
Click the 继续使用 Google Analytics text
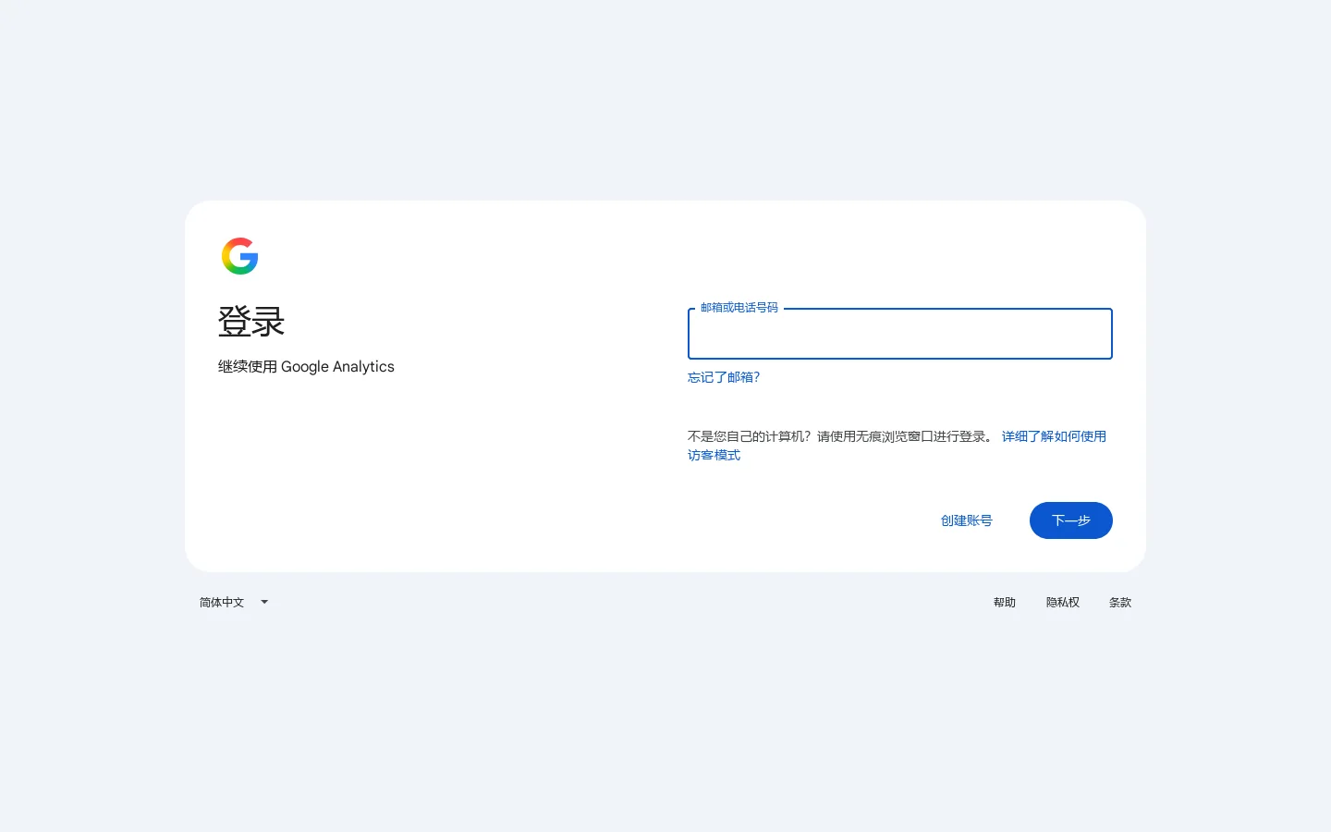pos(306,366)
